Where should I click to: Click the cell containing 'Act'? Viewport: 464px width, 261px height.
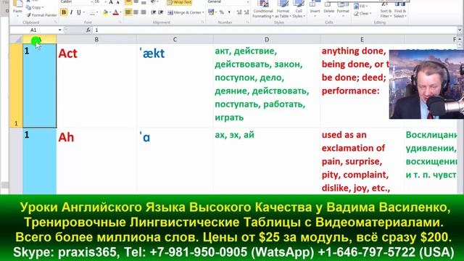point(96,86)
